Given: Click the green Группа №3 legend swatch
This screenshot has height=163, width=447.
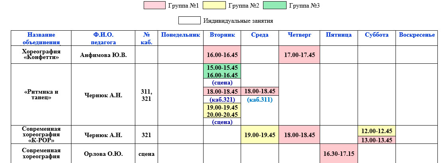Looking at the screenshot, I should click(275, 5).
